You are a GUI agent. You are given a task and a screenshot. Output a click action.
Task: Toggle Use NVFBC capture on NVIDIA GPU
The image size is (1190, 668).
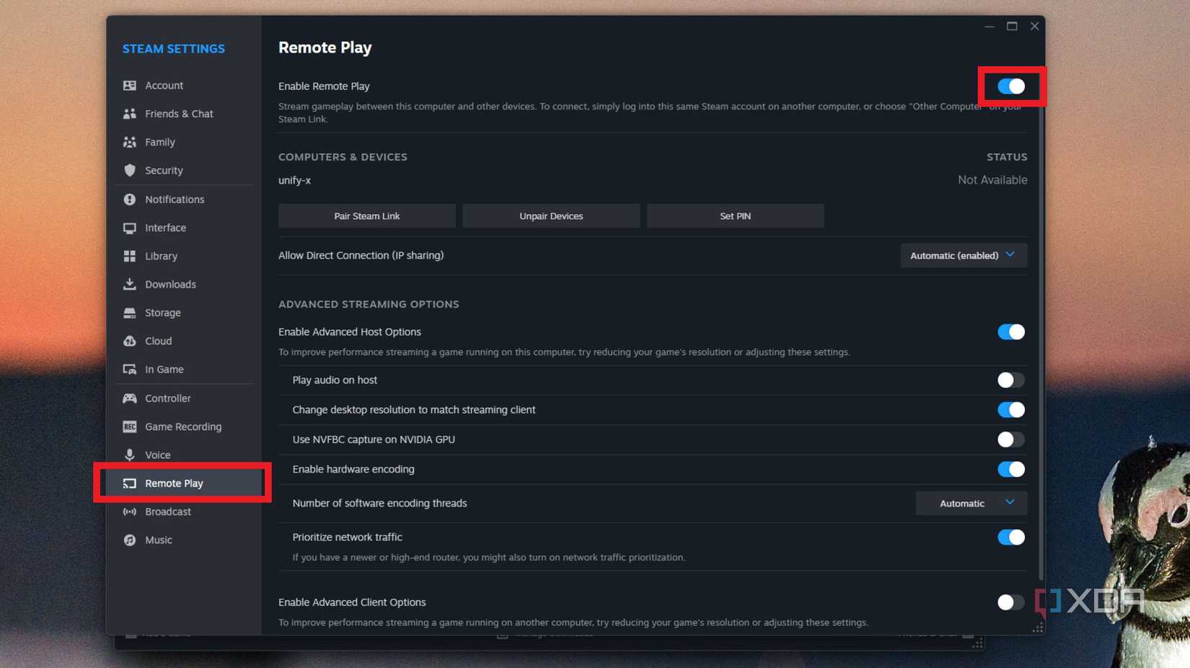pos(1010,439)
